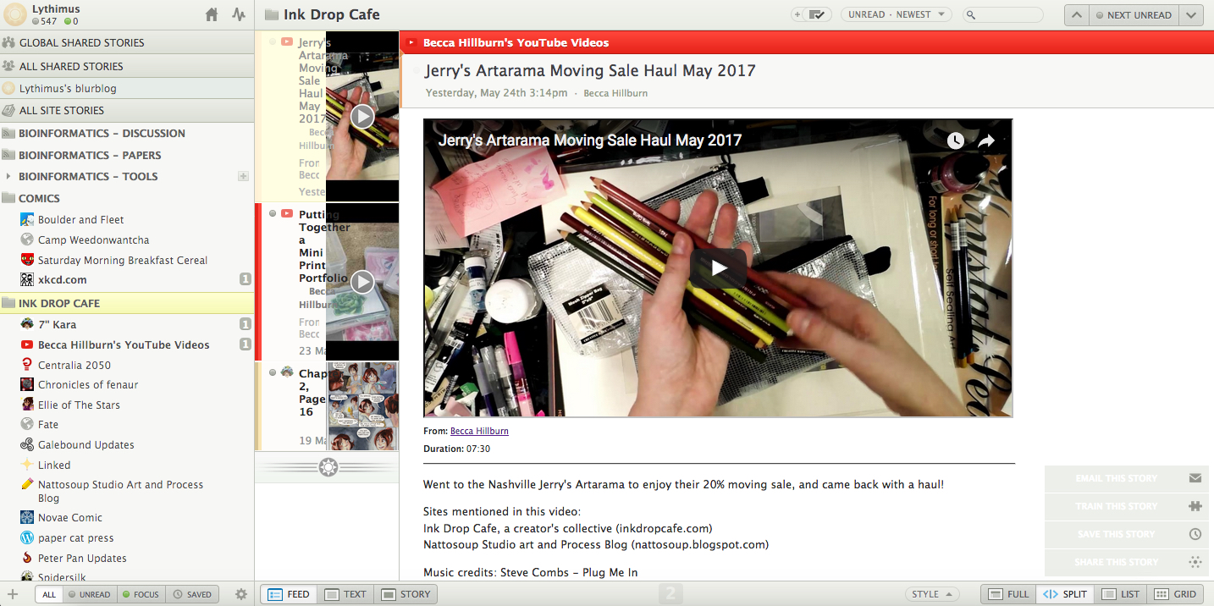This screenshot has width=1214, height=606.
Task: Click Save This Story
Action: [x=1127, y=534]
